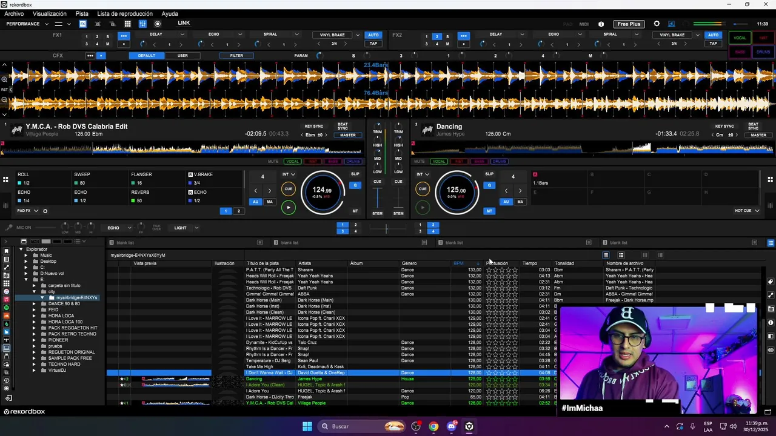
Task: Sort by the BPM column header
Action: point(458,263)
